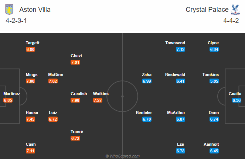The height and width of the screenshot is (159, 245).
Task: Click the Crystal Palace club crest
Action: [x=234, y=8]
